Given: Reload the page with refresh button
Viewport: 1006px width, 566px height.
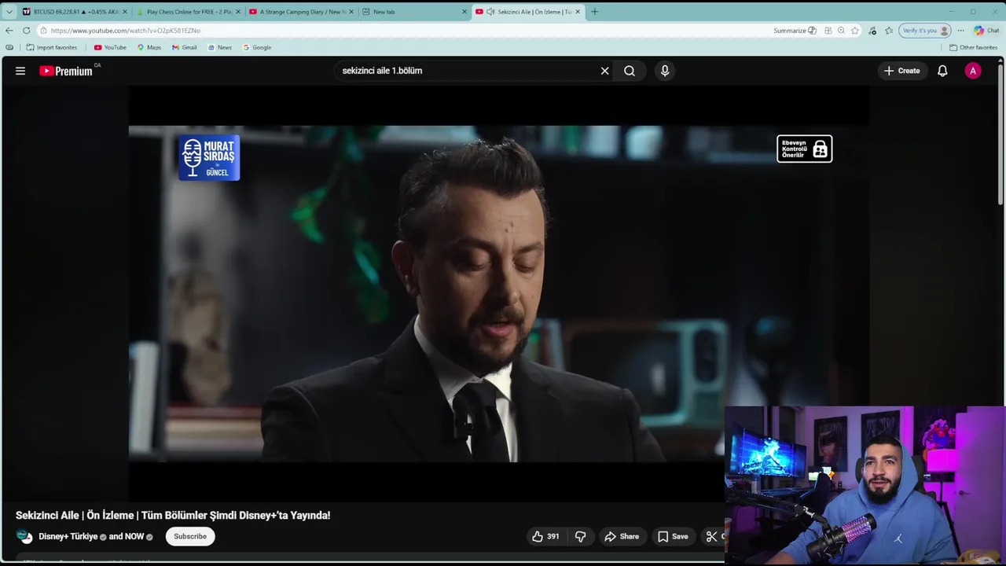Looking at the screenshot, I should point(26,31).
